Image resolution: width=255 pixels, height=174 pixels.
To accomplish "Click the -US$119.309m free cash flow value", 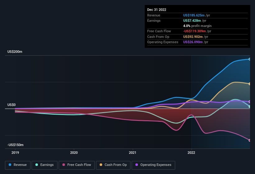I will 194,31.
